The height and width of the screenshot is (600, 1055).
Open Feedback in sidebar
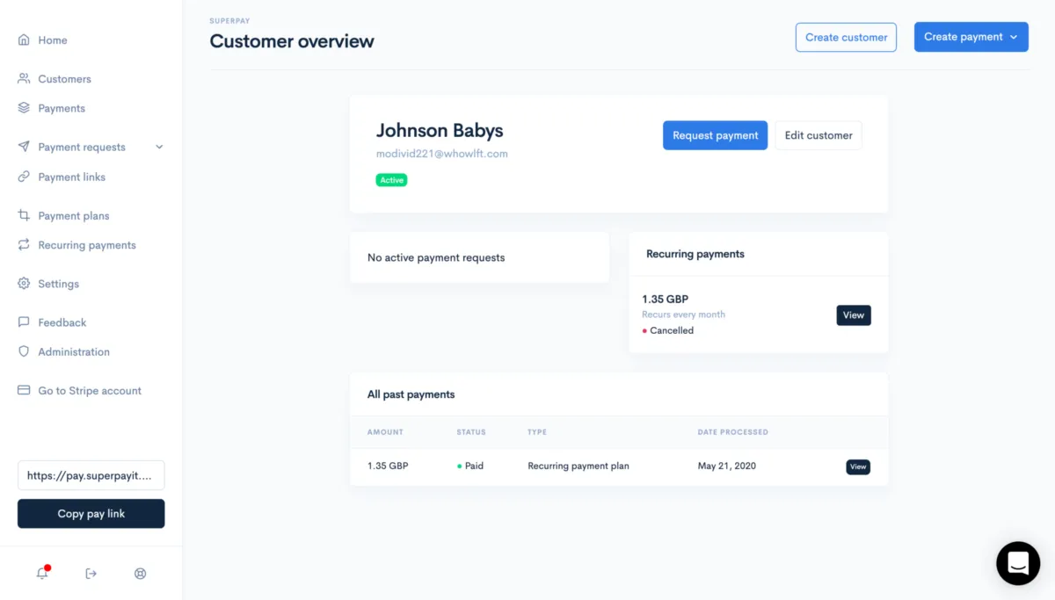(62, 322)
